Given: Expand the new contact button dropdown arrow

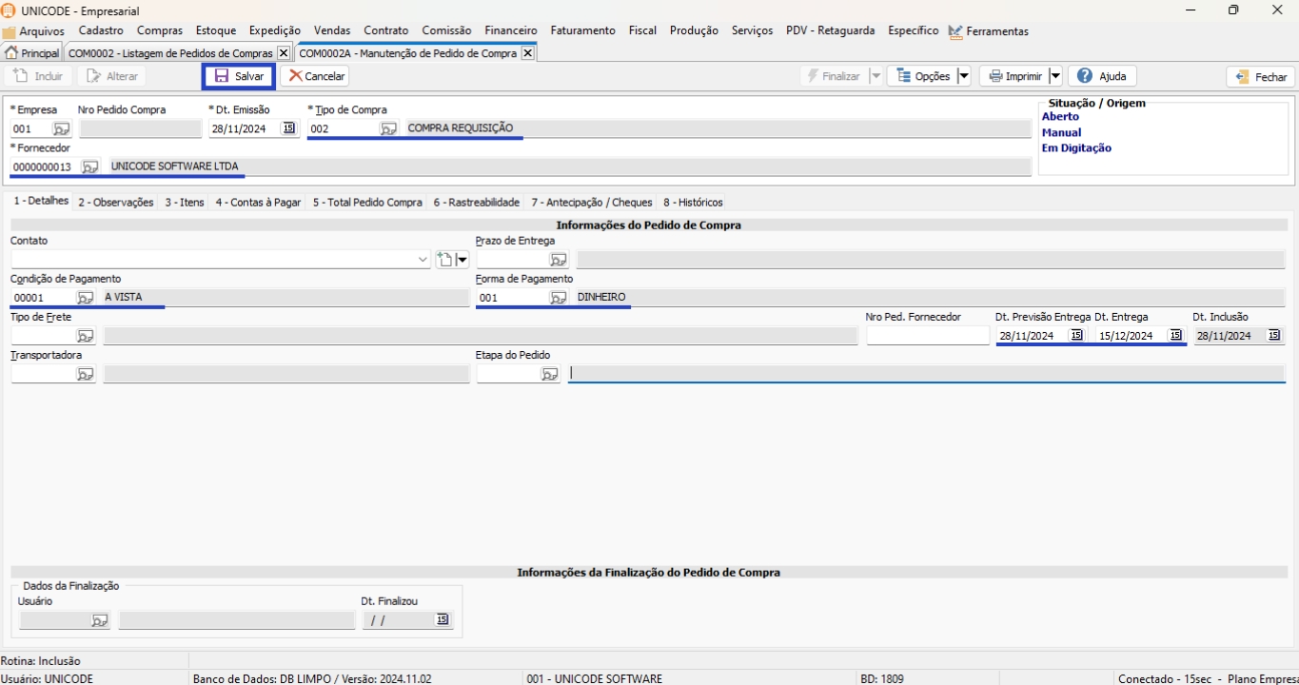Looking at the screenshot, I should tap(463, 260).
